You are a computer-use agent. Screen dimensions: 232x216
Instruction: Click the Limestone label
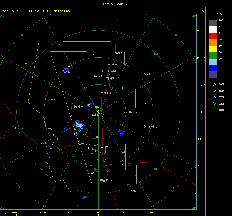49,99
